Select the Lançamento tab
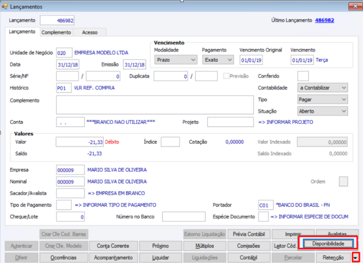 click(x=22, y=32)
